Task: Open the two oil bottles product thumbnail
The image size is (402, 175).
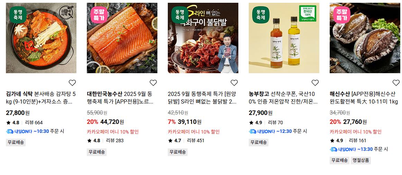Action: [x=284, y=38]
